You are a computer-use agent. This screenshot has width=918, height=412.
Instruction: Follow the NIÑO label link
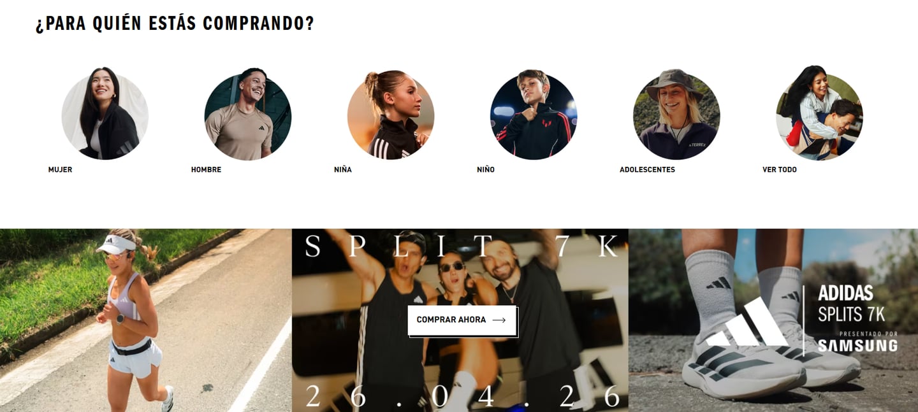pyautogui.click(x=486, y=170)
